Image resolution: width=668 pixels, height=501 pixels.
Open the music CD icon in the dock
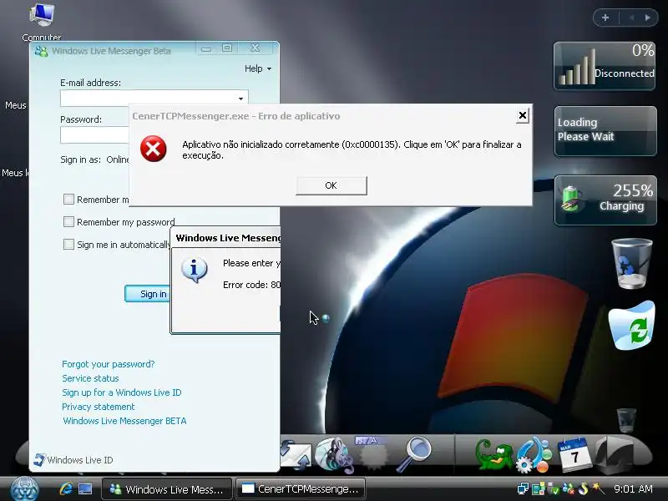(335, 455)
